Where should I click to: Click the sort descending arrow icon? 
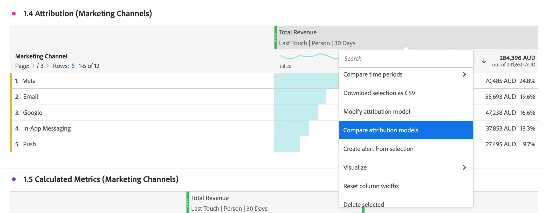click(484, 61)
